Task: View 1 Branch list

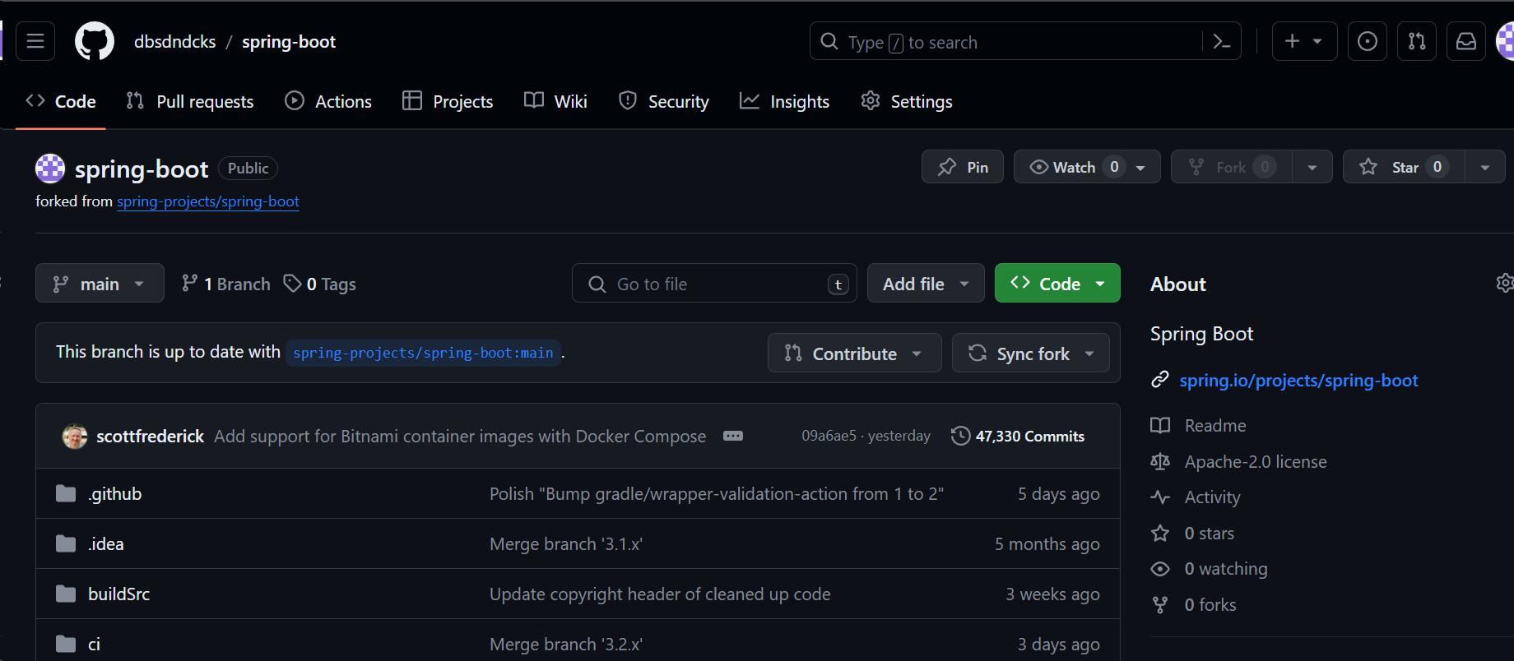Action: (225, 283)
